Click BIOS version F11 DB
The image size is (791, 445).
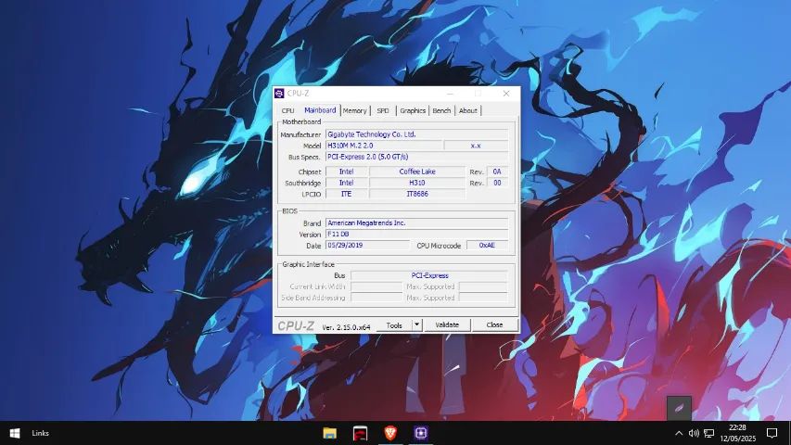(416, 235)
